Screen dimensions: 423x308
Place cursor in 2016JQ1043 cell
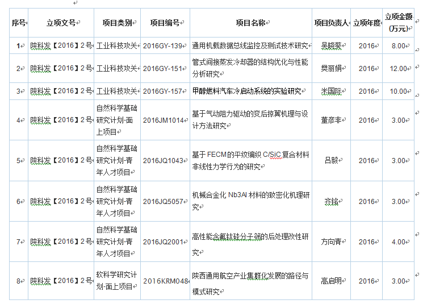(164, 160)
